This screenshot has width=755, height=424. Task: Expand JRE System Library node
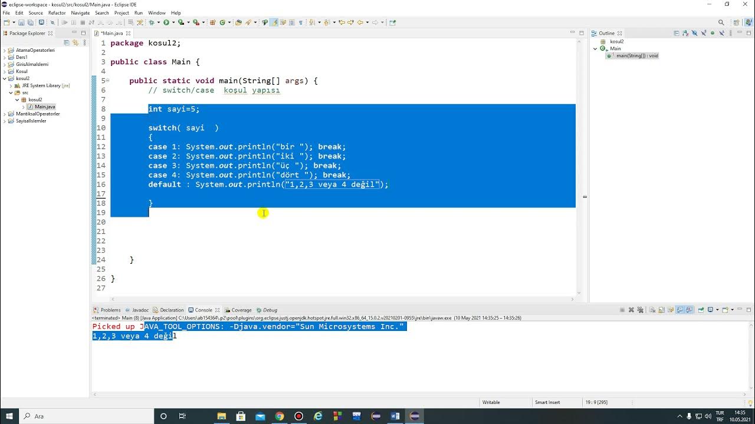pos(11,85)
